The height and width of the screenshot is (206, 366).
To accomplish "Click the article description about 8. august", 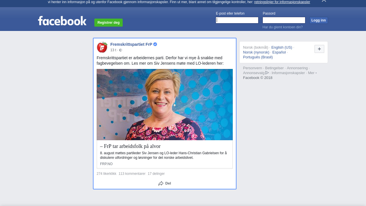I will coord(164,155).
